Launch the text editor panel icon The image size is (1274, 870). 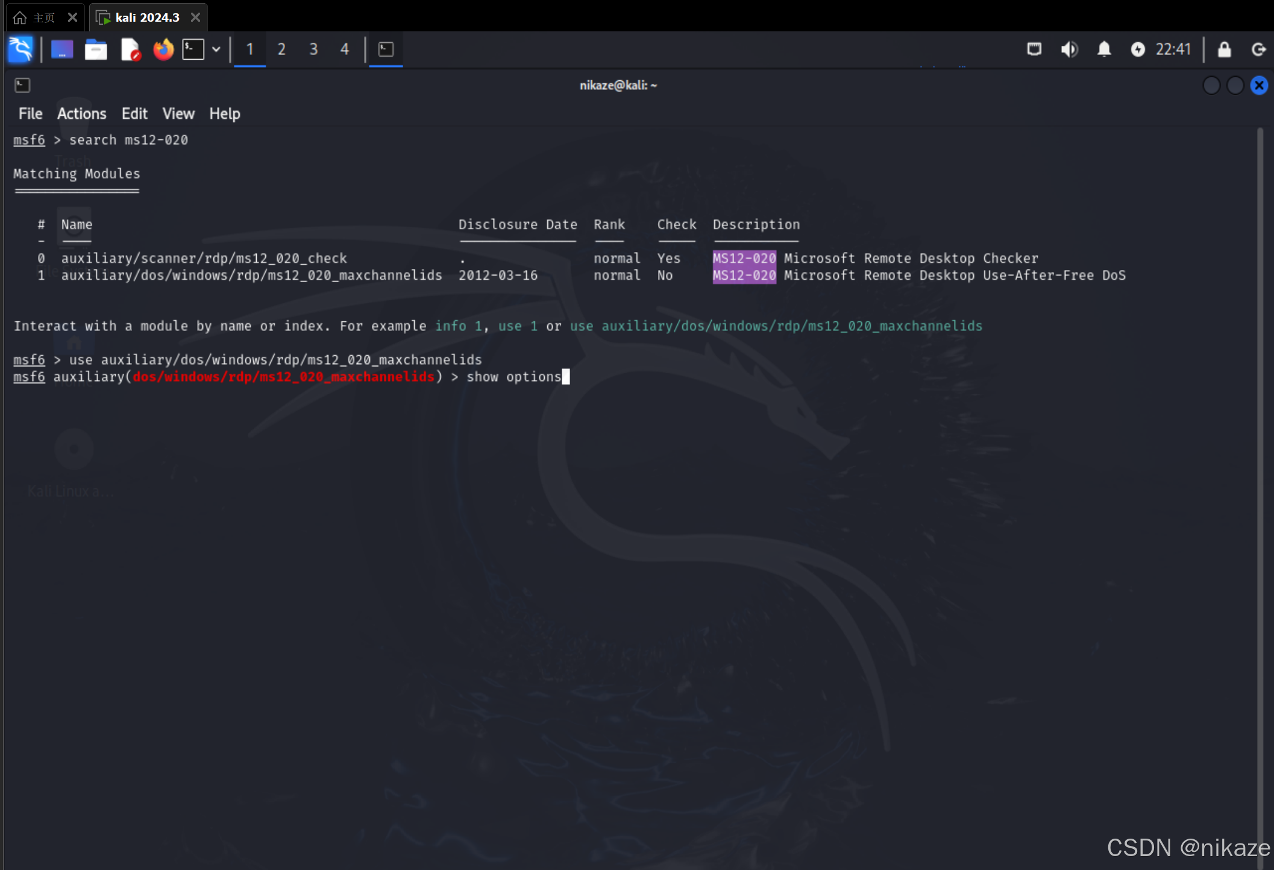click(x=130, y=49)
